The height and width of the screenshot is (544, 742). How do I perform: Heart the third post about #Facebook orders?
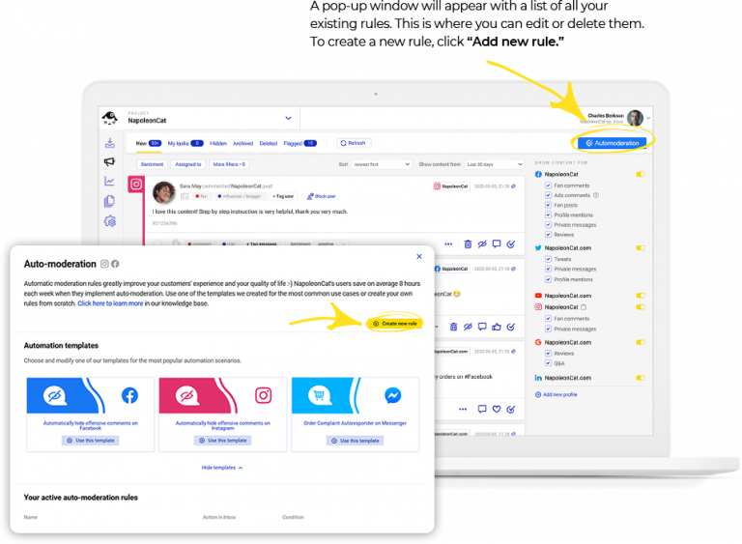pos(497,409)
